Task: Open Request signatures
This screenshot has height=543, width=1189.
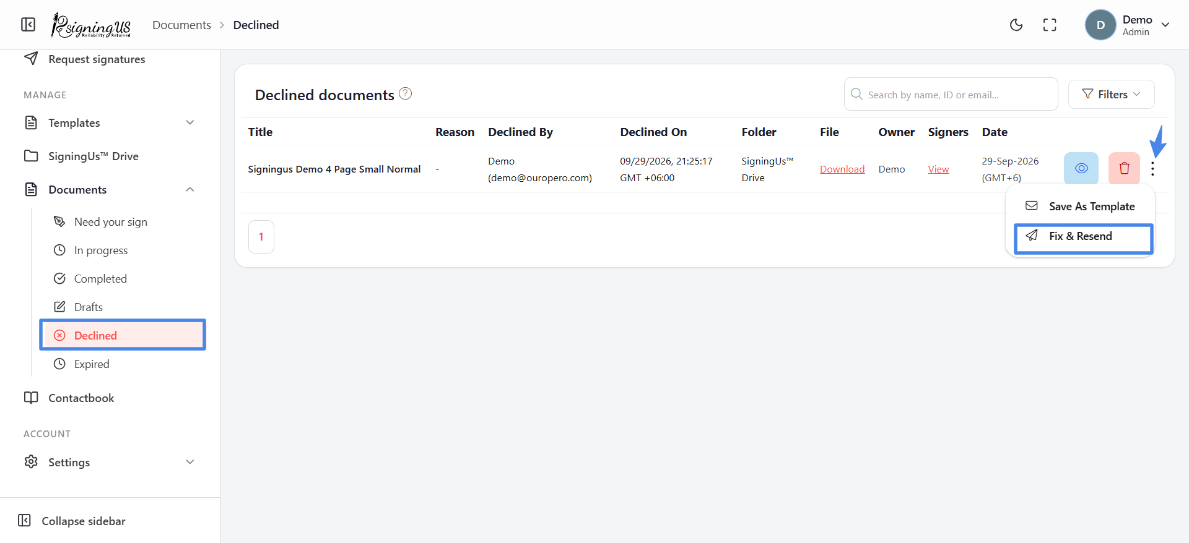Action: click(x=97, y=59)
